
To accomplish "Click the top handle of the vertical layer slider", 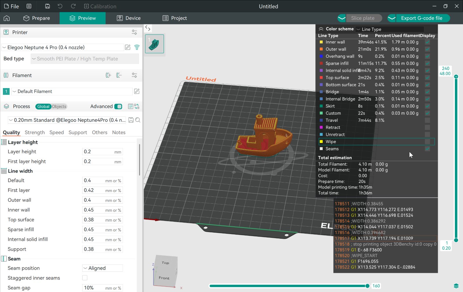I will click(456, 77).
